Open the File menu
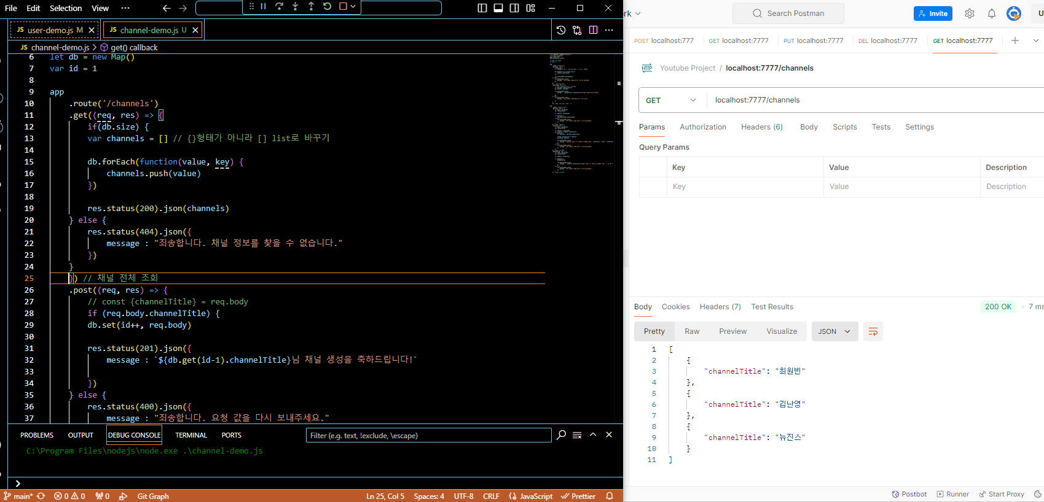 pyautogui.click(x=11, y=8)
